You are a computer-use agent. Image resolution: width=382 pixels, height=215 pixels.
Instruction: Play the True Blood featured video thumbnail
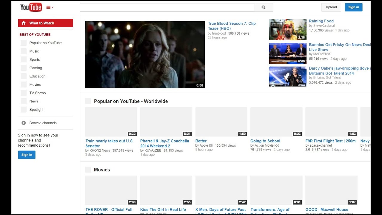click(145, 54)
